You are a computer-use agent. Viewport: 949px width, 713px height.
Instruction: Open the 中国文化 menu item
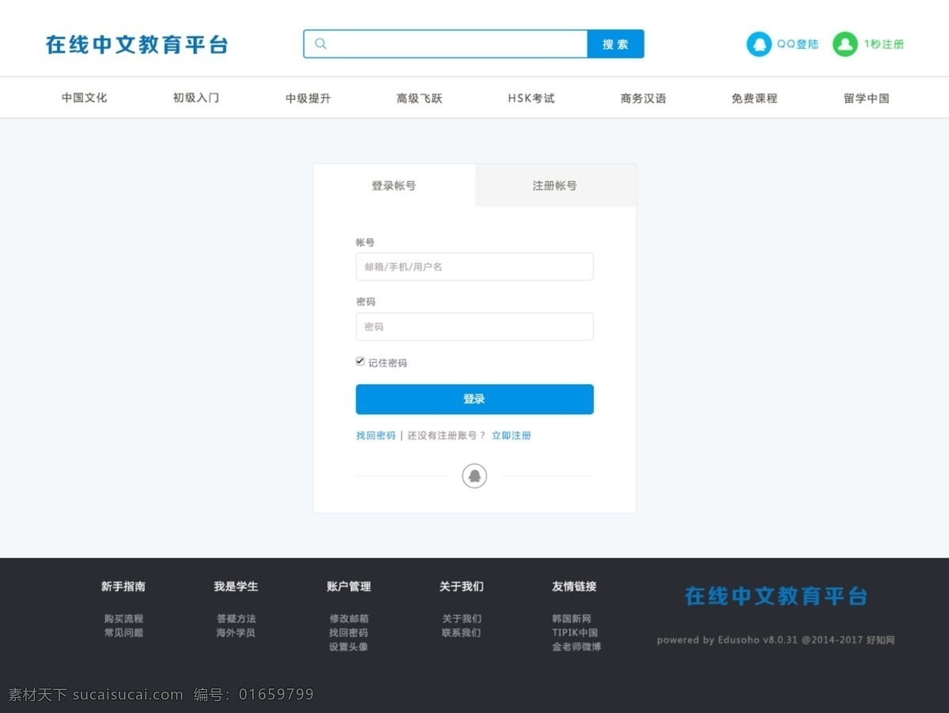pos(85,98)
